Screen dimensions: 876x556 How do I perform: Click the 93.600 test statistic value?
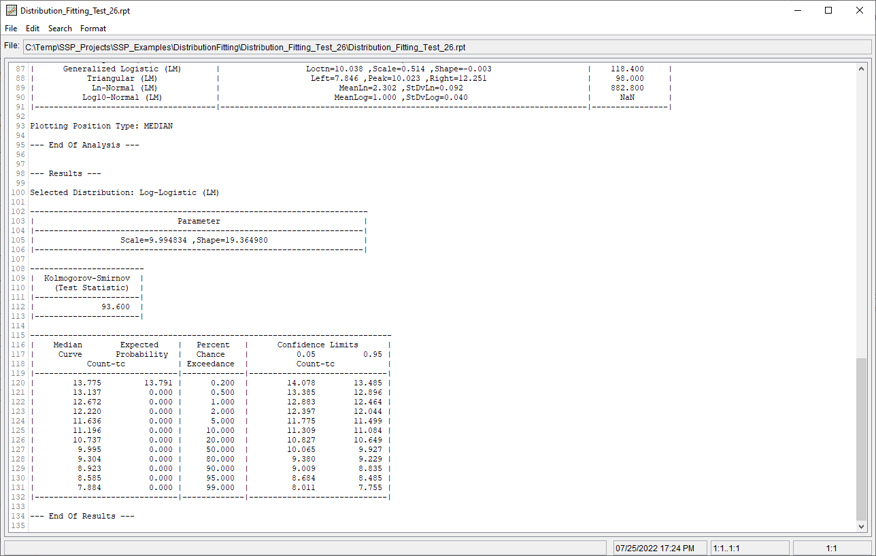[x=116, y=307]
